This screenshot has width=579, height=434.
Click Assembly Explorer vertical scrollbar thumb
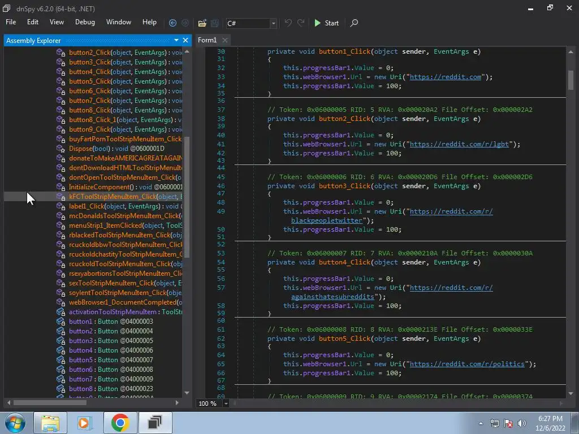[x=187, y=197]
